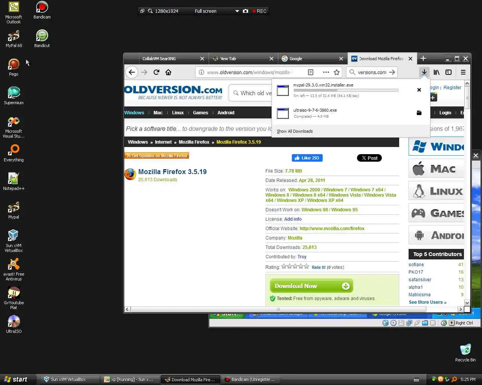Start recording with Bandicam REC button
The height and width of the screenshot is (385, 482).
pyautogui.click(x=259, y=11)
